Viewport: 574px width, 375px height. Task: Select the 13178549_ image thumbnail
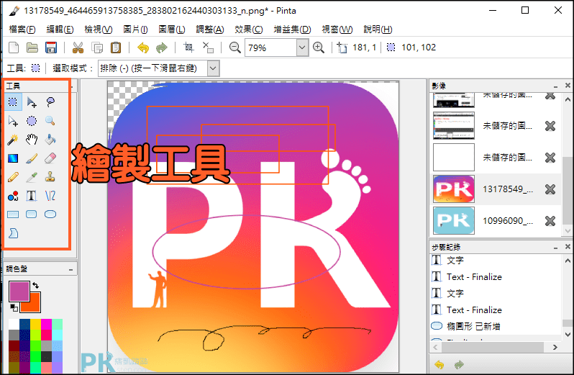tap(454, 189)
